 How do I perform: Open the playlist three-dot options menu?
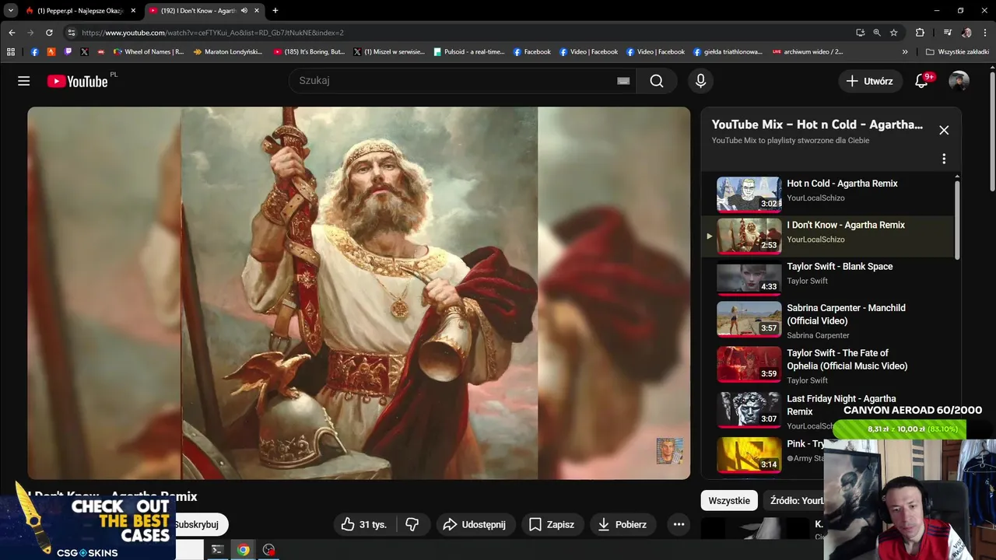[x=944, y=159]
